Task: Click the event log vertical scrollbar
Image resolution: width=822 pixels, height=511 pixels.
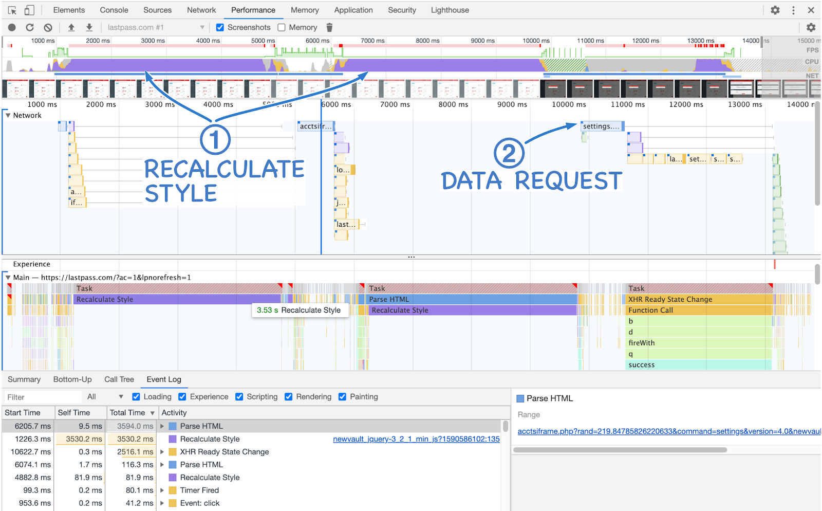Action: pyautogui.click(x=506, y=426)
